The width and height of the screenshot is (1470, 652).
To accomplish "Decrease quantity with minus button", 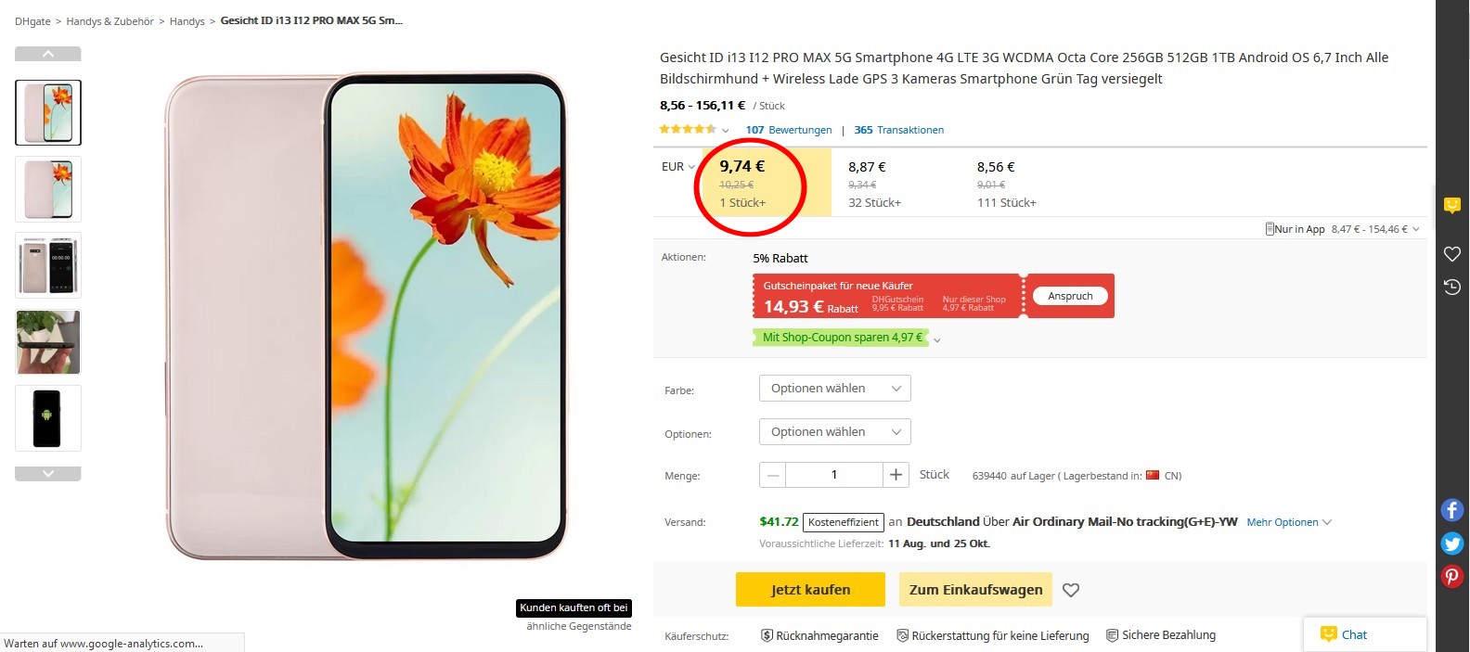I will click(x=772, y=475).
